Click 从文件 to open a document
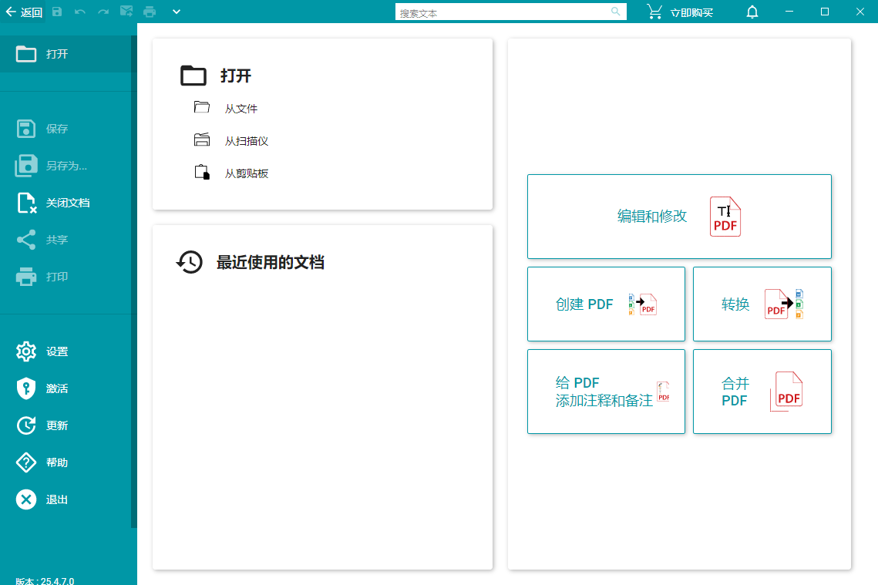The height and width of the screenshot is (585, 878). pyautogui.click(x=242, y=109)
